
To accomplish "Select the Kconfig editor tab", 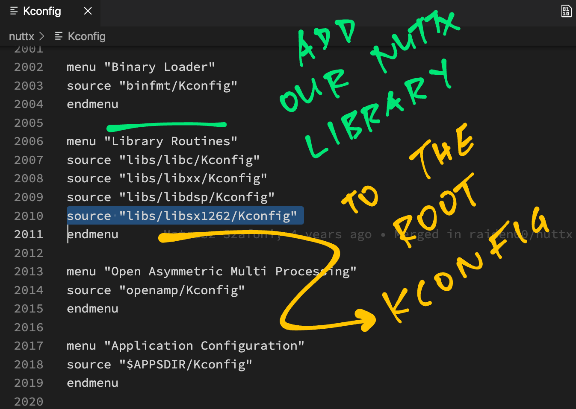I will tap(42, 11).
